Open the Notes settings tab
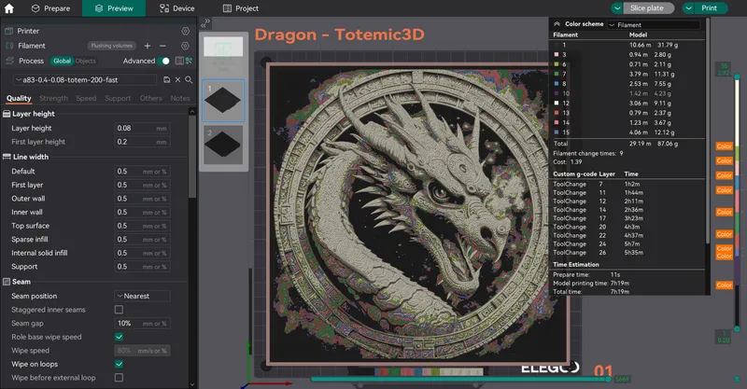 pyautogui.click(x=180, y=98)
